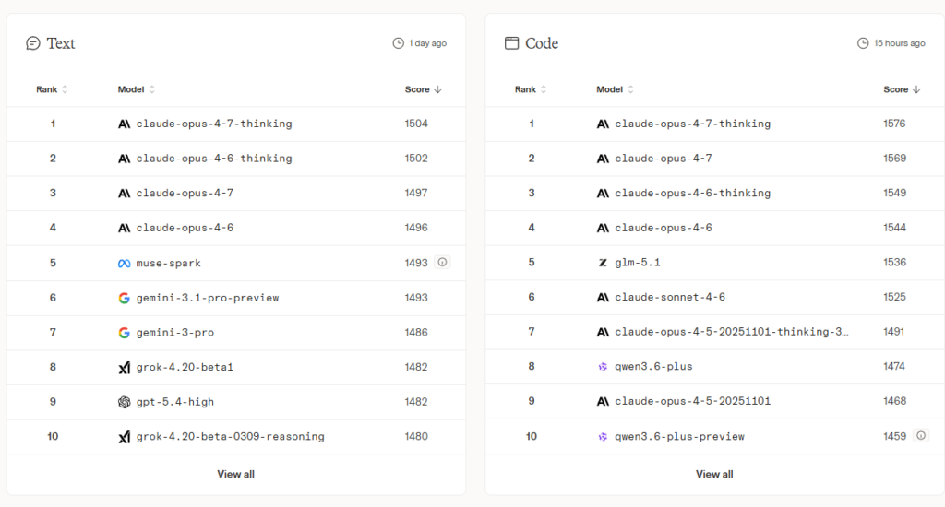The image size is (945, 507).
Task: Open claude-opus-4-7-thinking in Text leaderboard
Action: (213, 124)
